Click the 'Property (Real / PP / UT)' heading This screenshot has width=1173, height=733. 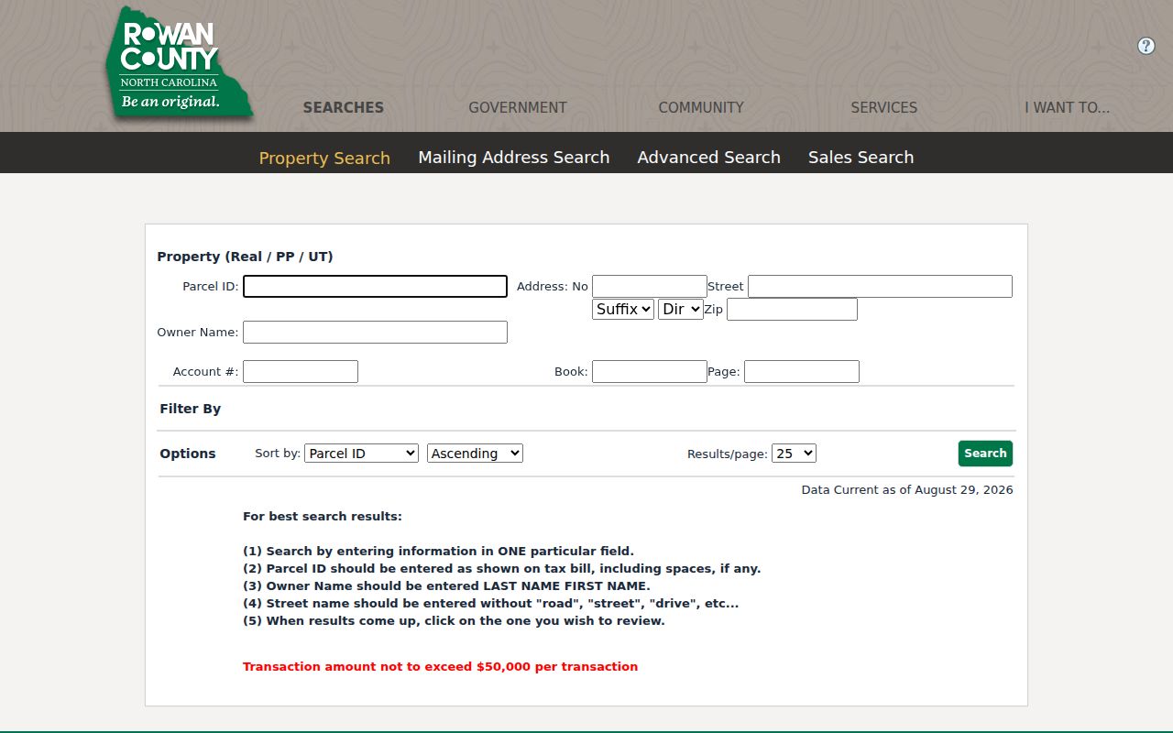[245, 257]
